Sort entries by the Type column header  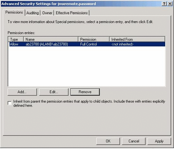pos(16,39)
